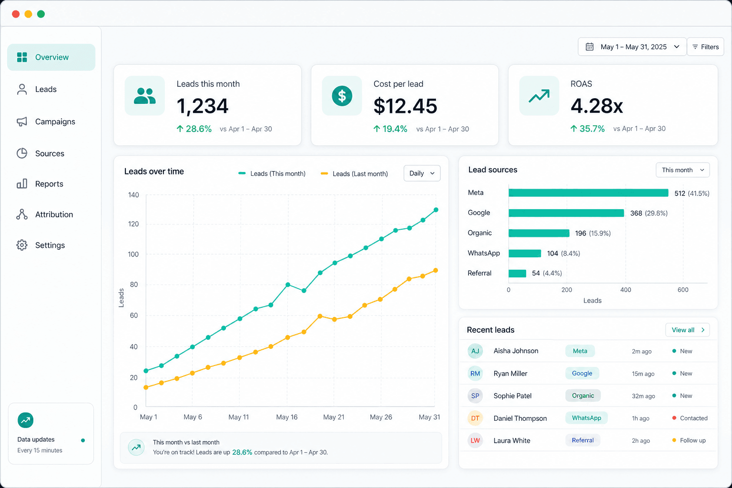Click the calendar icon in date range picker
Image resolution: width=732 pixels, height=488 pixels.
(x=590, y=47)
